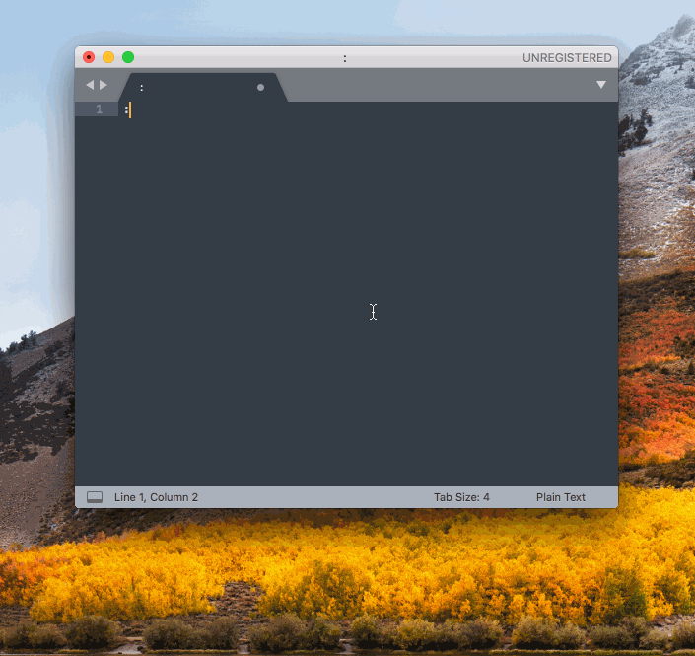This screenshot has width=695, height=656.
Task: Click line number 1 in the gutter
Action: (99, 109)
